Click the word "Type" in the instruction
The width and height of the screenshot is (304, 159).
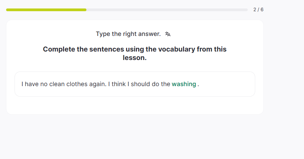(103, 34)
